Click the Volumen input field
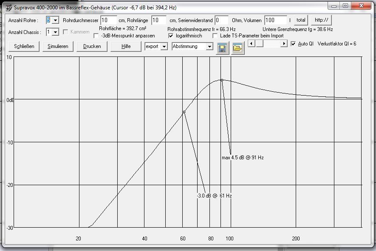This screenshot has width=376, height=251. (276, 20)
